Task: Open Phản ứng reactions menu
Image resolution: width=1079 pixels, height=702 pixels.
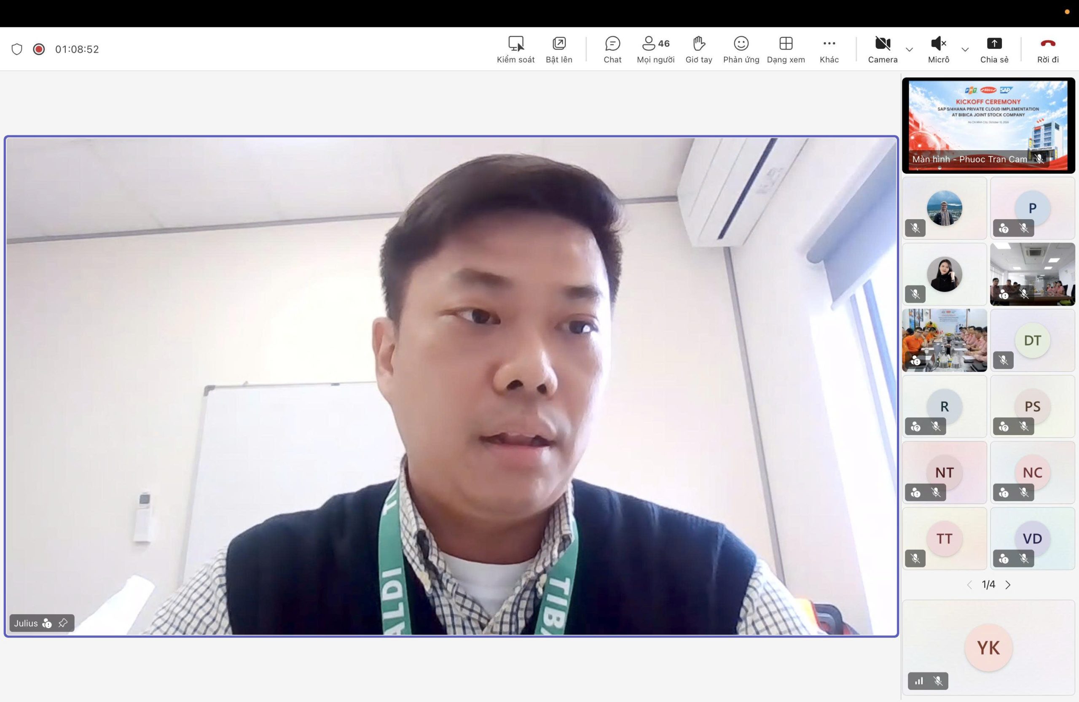Action: click(x=741, y=49)
